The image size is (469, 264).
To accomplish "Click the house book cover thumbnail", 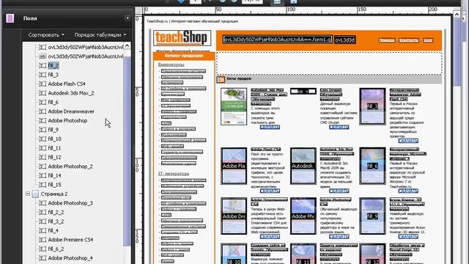I will click(234, 106).
